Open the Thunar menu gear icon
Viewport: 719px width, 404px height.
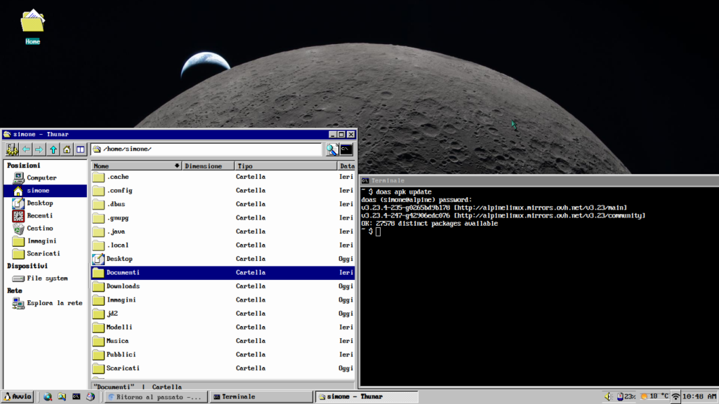coord(12,149)
